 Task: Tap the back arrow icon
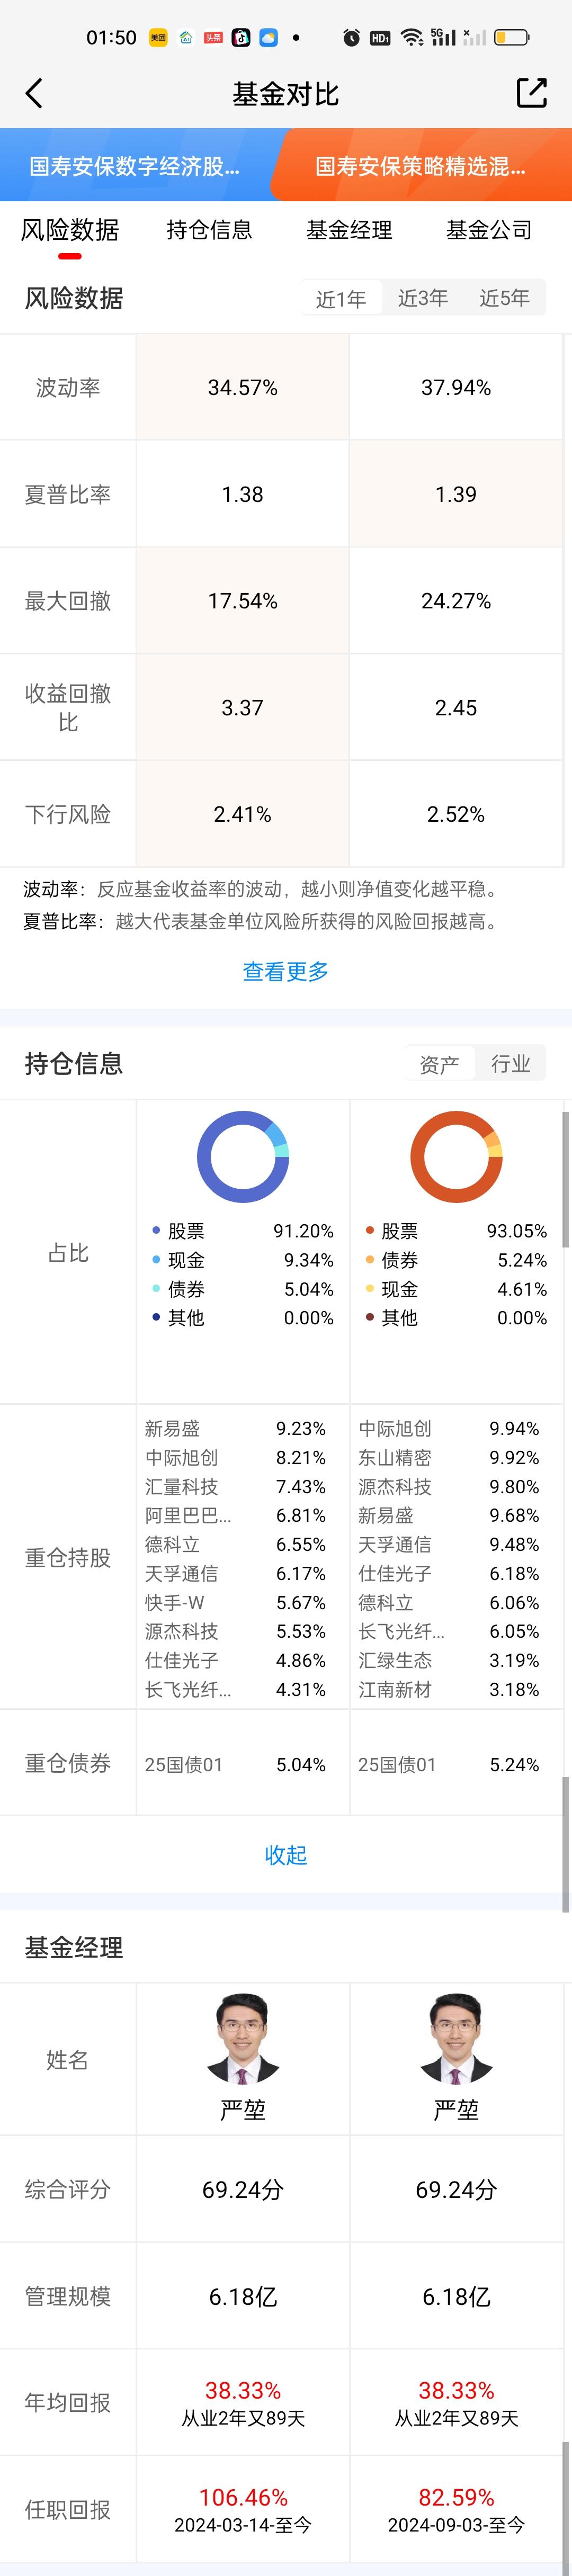pos(34,94)
